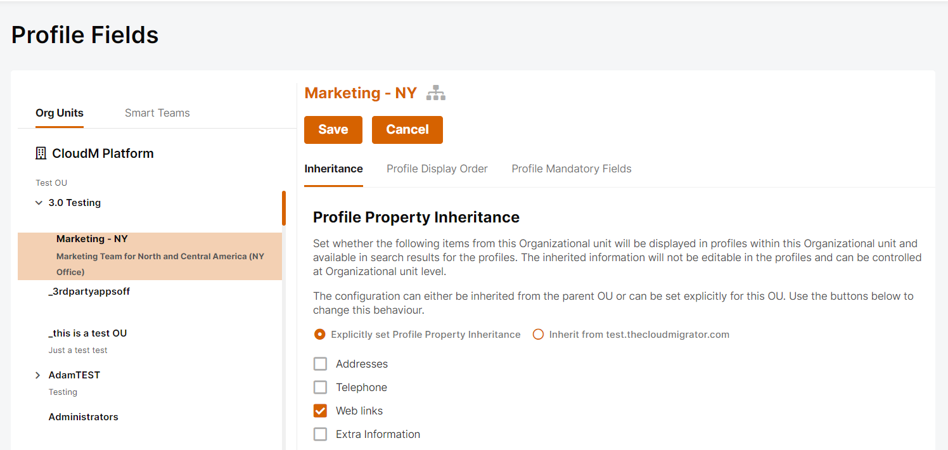
Task: Click the building icon next to CloudM Platform
Action: click(41, 153)
